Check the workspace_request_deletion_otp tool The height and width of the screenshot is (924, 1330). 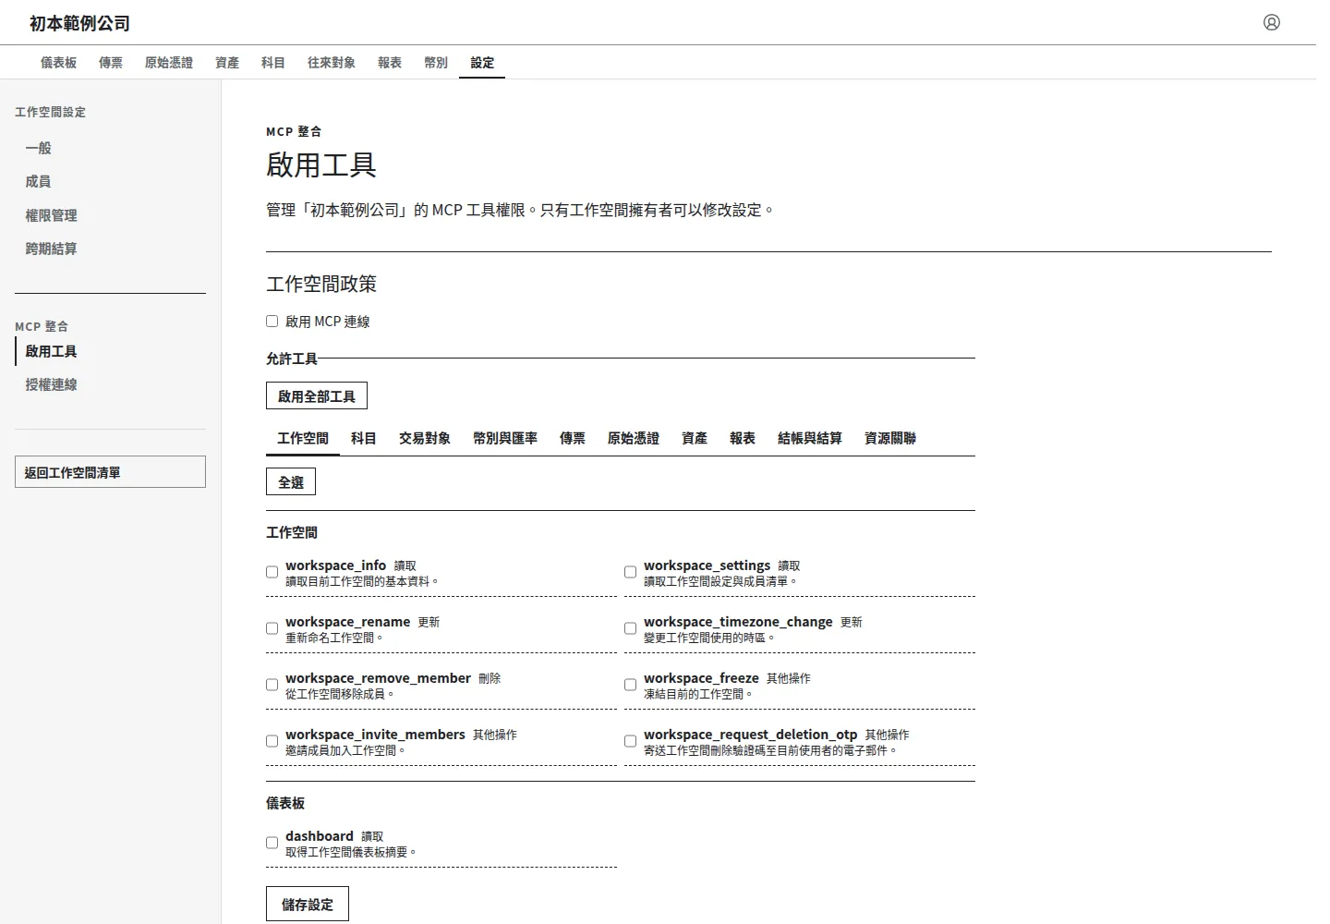(x=630, y=741)
